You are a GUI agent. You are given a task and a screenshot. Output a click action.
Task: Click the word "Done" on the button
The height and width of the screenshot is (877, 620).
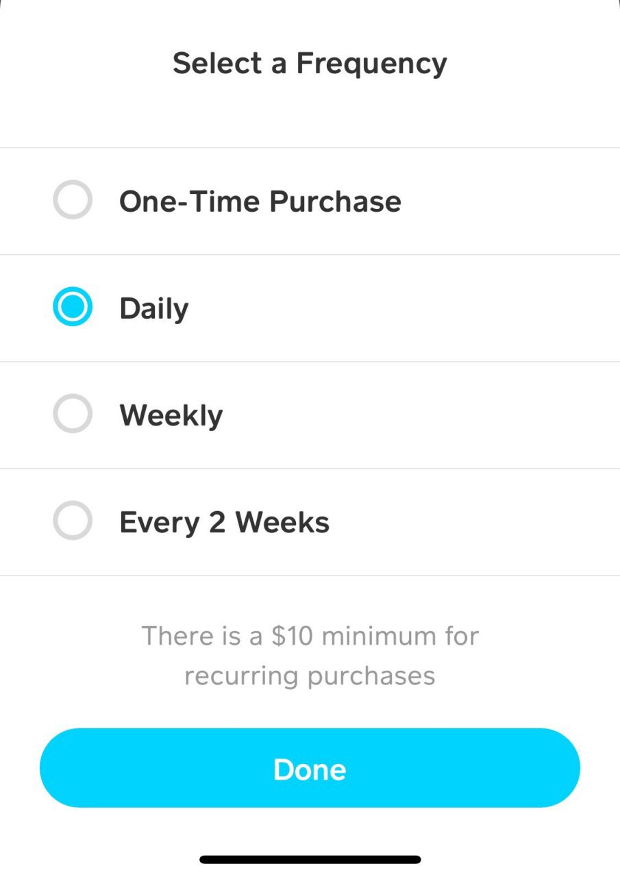tap(310, 769)
